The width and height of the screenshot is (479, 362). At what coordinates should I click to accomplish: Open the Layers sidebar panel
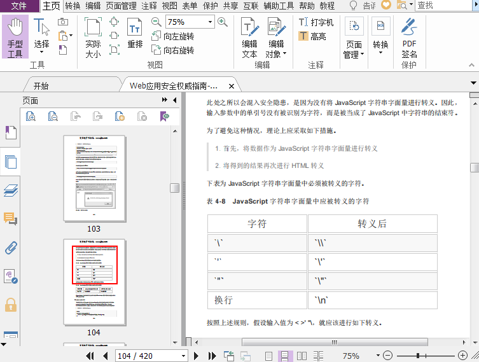[11, 190]
